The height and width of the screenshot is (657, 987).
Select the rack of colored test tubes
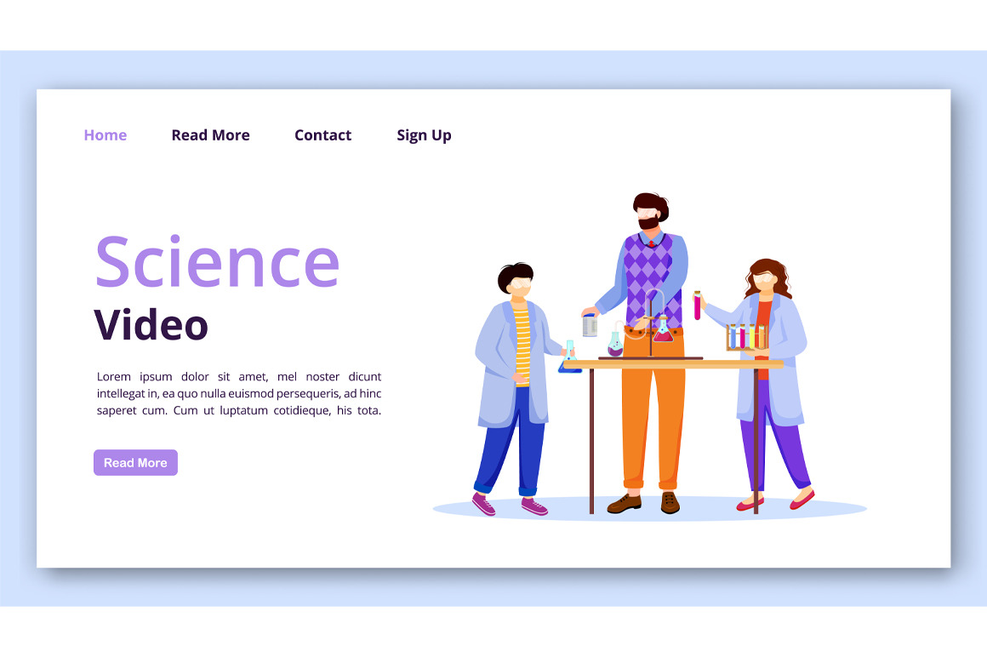745,337
